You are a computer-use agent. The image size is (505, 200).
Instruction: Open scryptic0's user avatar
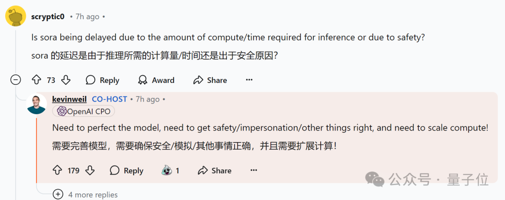pos(15,17)
